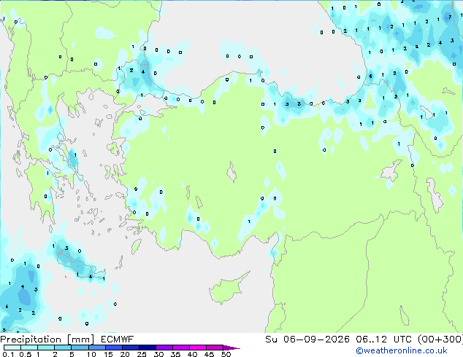Viewport: 463px width, 357px height.
Task: Click legend label '20'
Action: pos(125,354)
